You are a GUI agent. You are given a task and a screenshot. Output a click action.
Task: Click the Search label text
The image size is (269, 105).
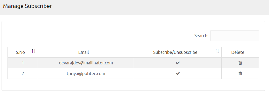point(201,36)
